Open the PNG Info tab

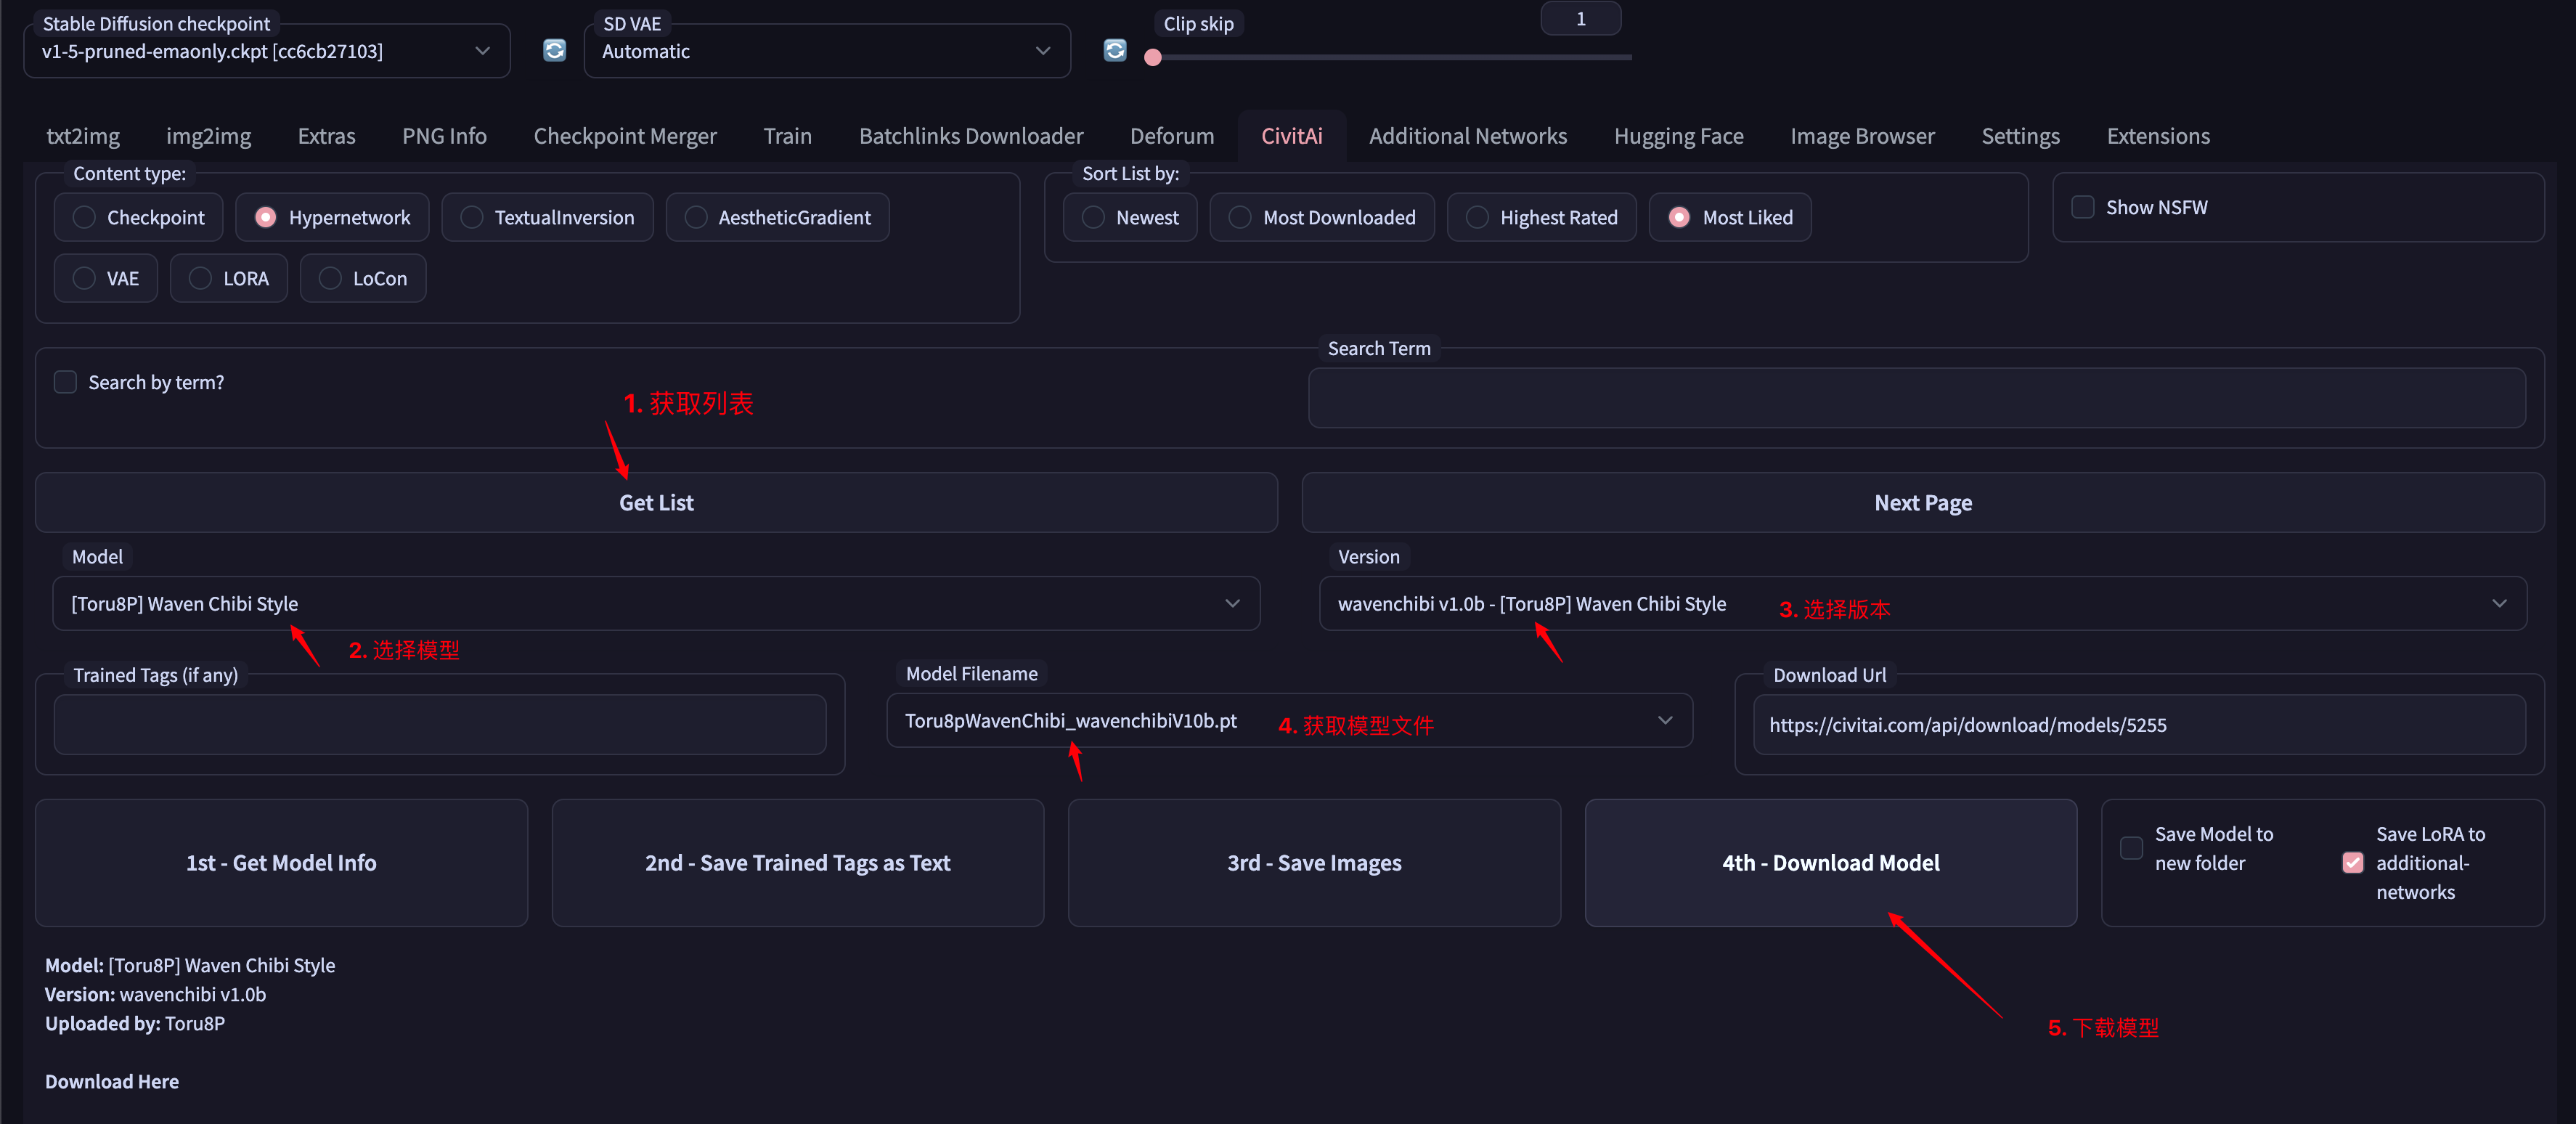tap(444, 136)
